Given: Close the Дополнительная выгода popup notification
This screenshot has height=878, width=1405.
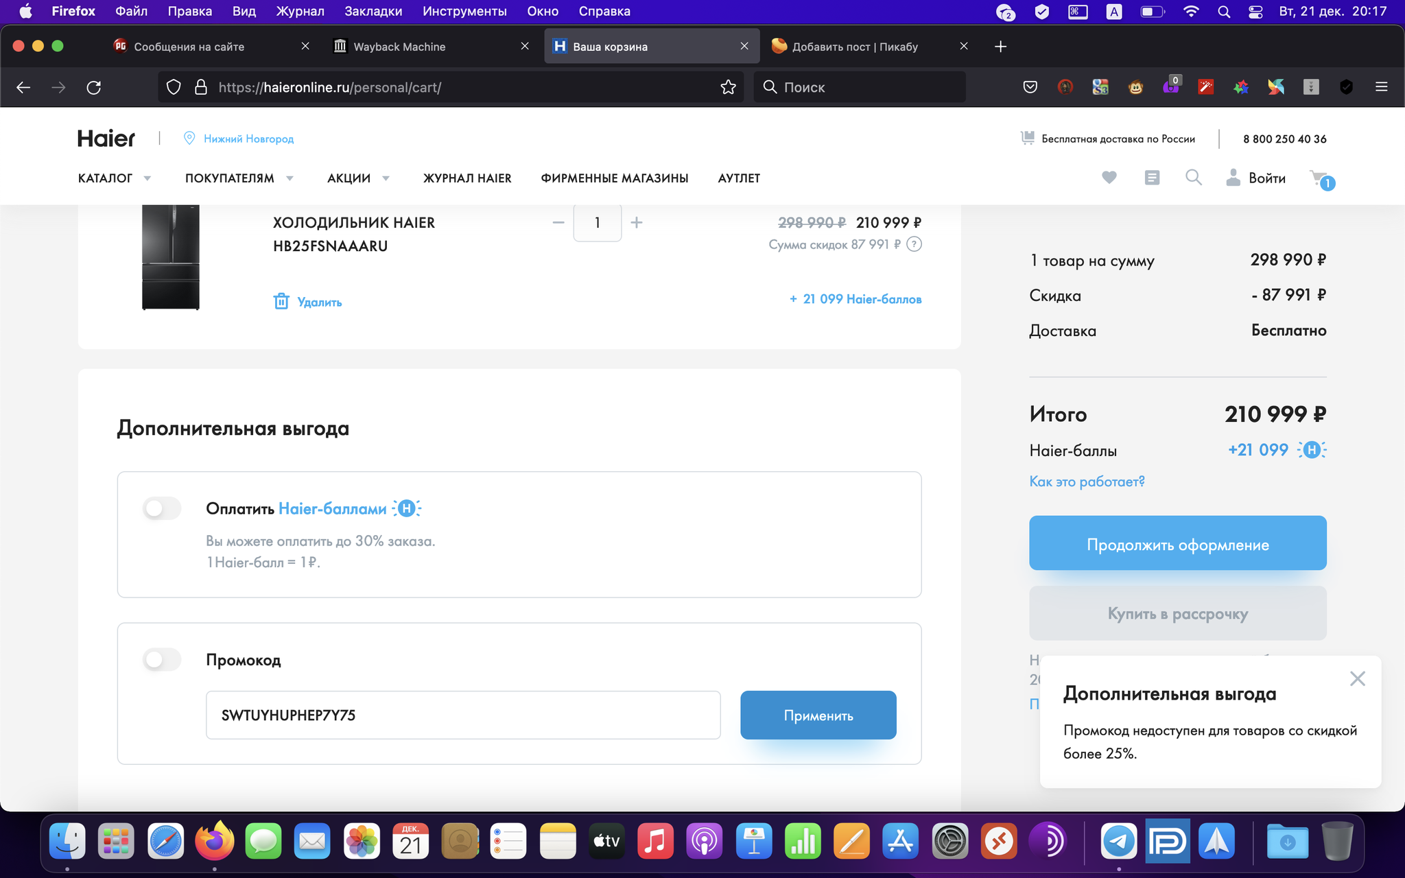Looking at the screenshot, I should (1357, 678).
